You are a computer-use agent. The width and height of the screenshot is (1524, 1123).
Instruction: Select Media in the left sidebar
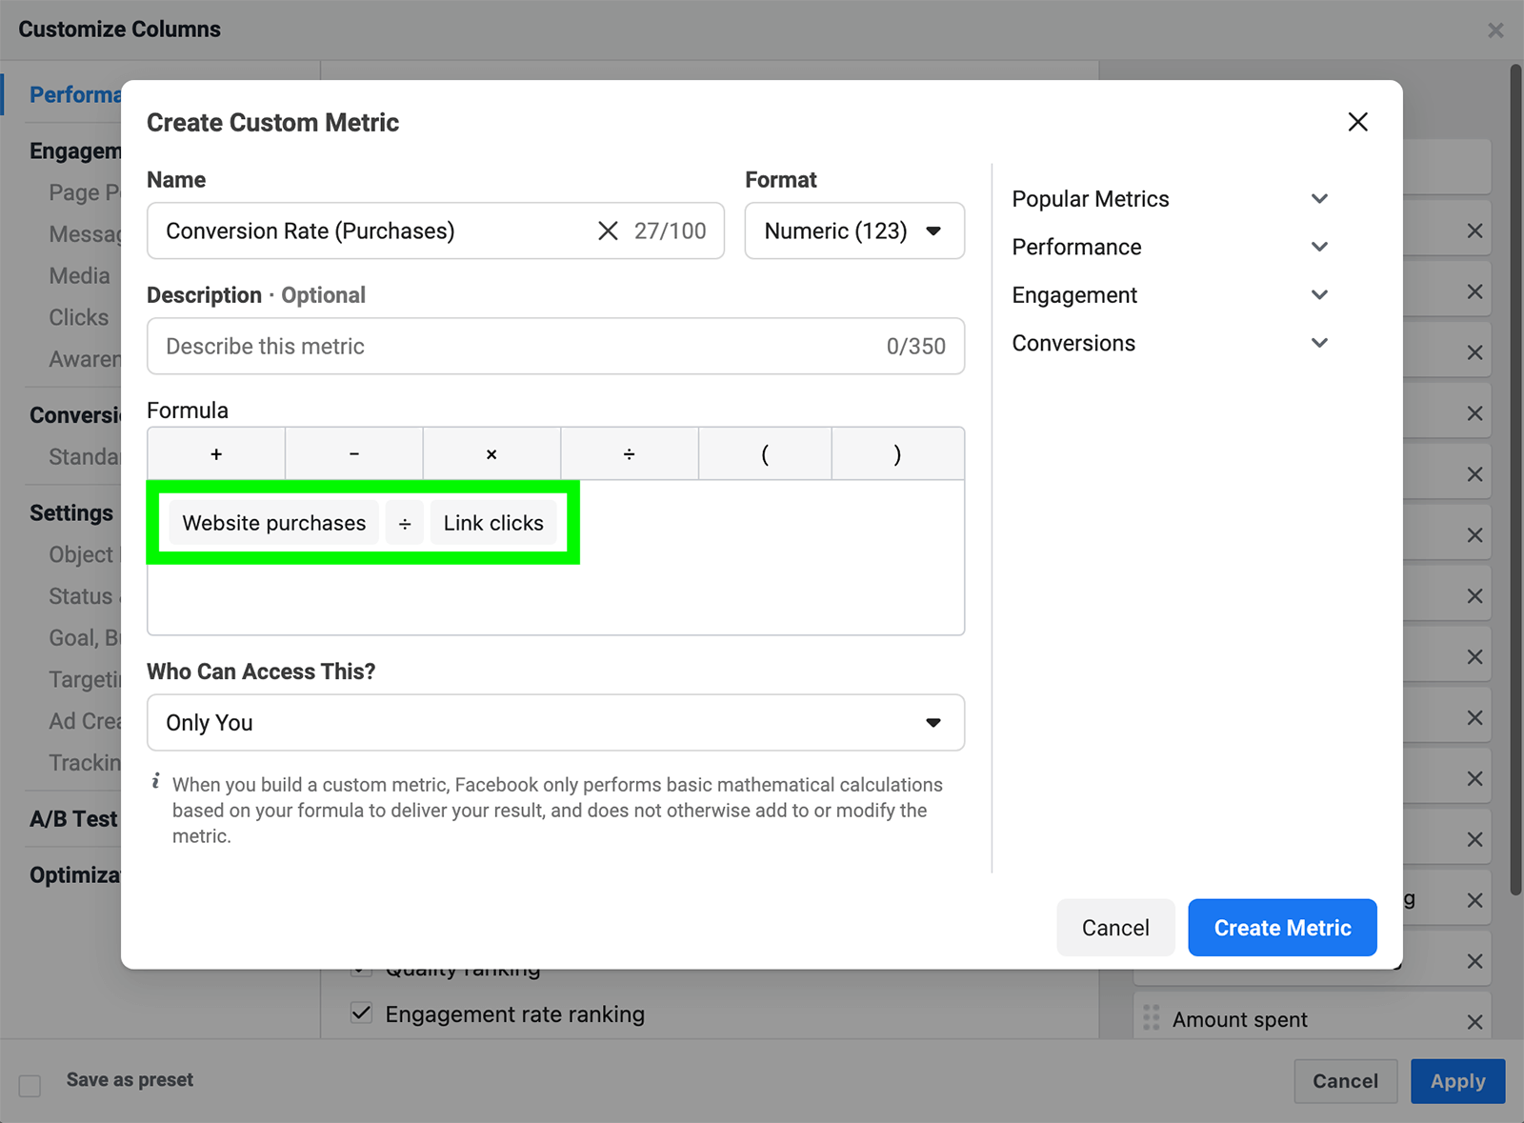[80, 275]
